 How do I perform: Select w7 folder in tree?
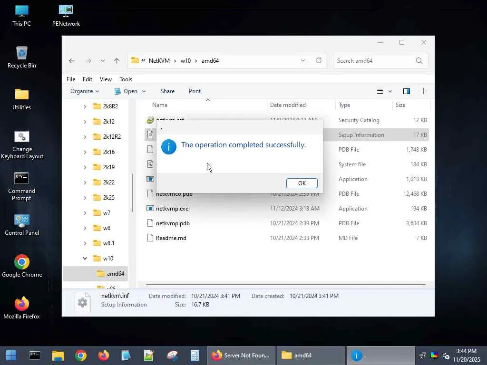point(102,213)
